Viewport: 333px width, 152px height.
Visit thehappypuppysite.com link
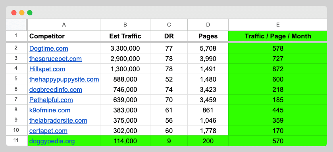click(x=64, y=79)
